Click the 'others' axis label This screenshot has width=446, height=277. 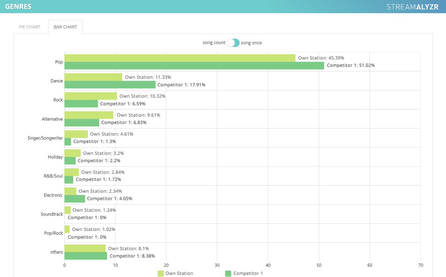pyautogui.click(x=57, y=252)
